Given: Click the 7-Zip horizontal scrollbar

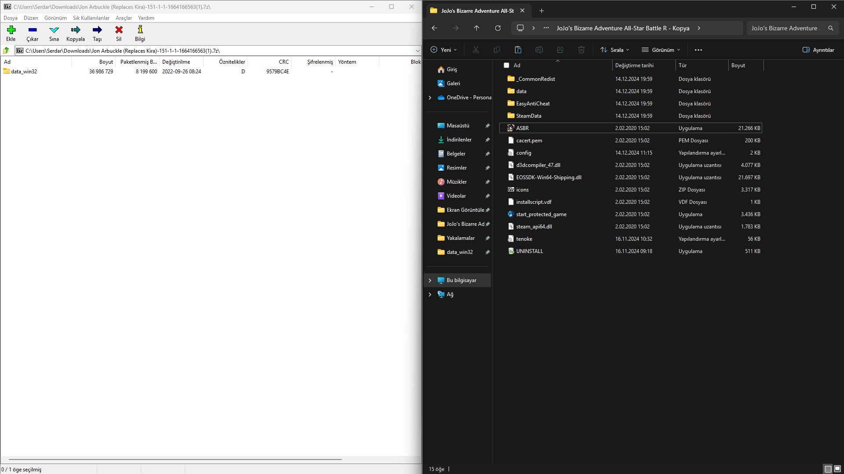Looking at the screenshot, I should click(x=175, y=460).
